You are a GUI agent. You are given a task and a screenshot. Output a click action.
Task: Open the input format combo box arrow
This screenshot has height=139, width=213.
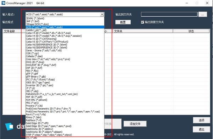[x=102, y=14]
